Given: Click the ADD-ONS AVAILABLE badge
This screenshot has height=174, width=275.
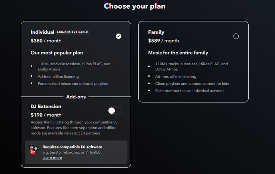Looking at the screenshot, I should (72, 32).
